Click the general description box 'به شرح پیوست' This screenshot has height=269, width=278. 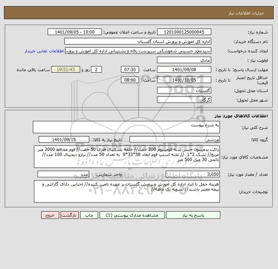(x=126, y=127)
